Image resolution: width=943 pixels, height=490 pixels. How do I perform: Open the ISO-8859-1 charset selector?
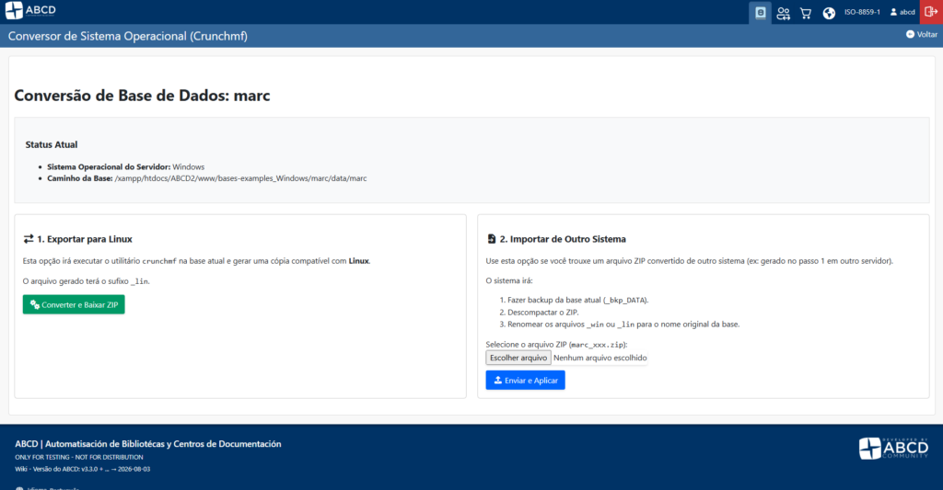[862, 13]
